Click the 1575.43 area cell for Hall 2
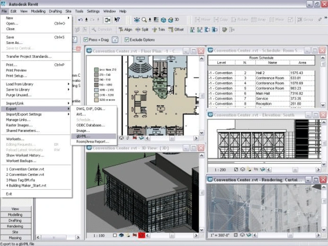 pyautogui.click(x=302, y=73)
